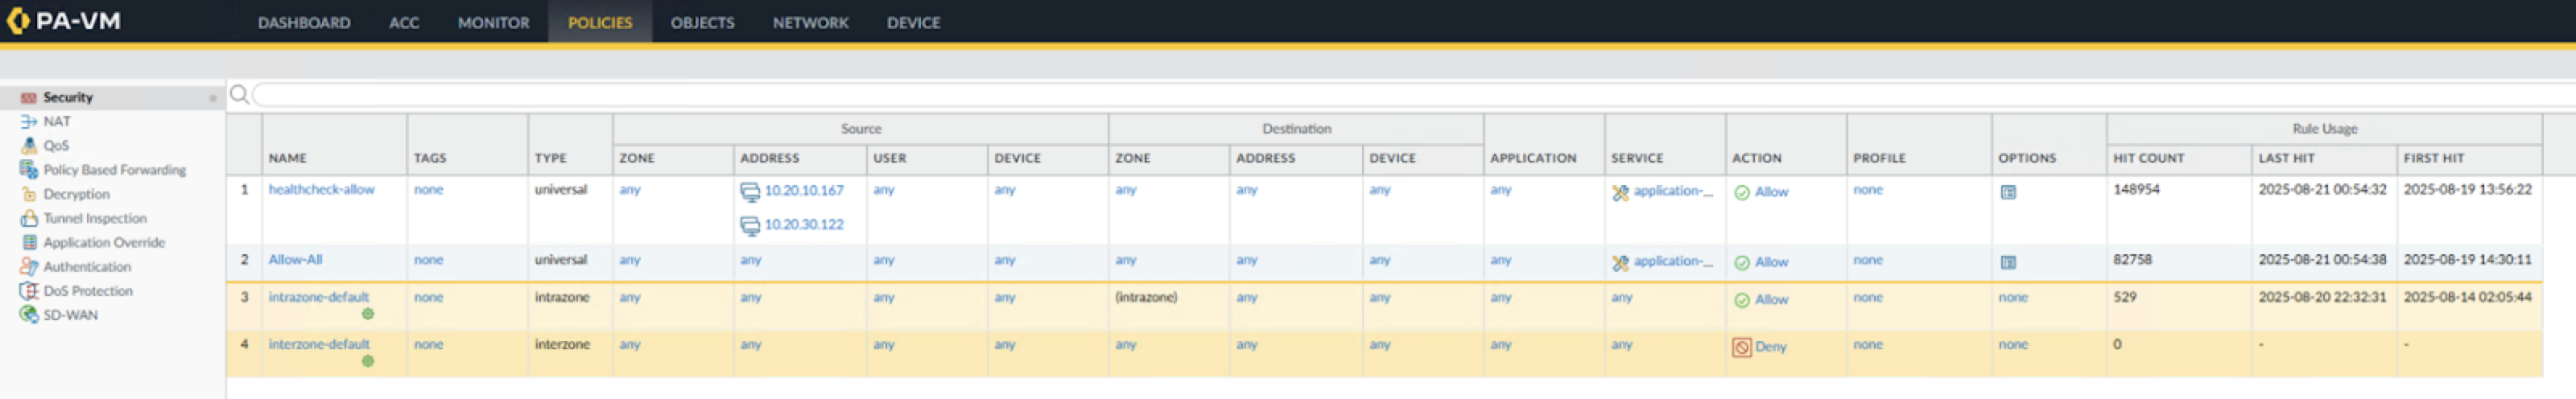Image resolution: width=2576 pixels, height=399 pixels.
Task: Switch to the DASHBOARD tab
Action: click(304, 22)
